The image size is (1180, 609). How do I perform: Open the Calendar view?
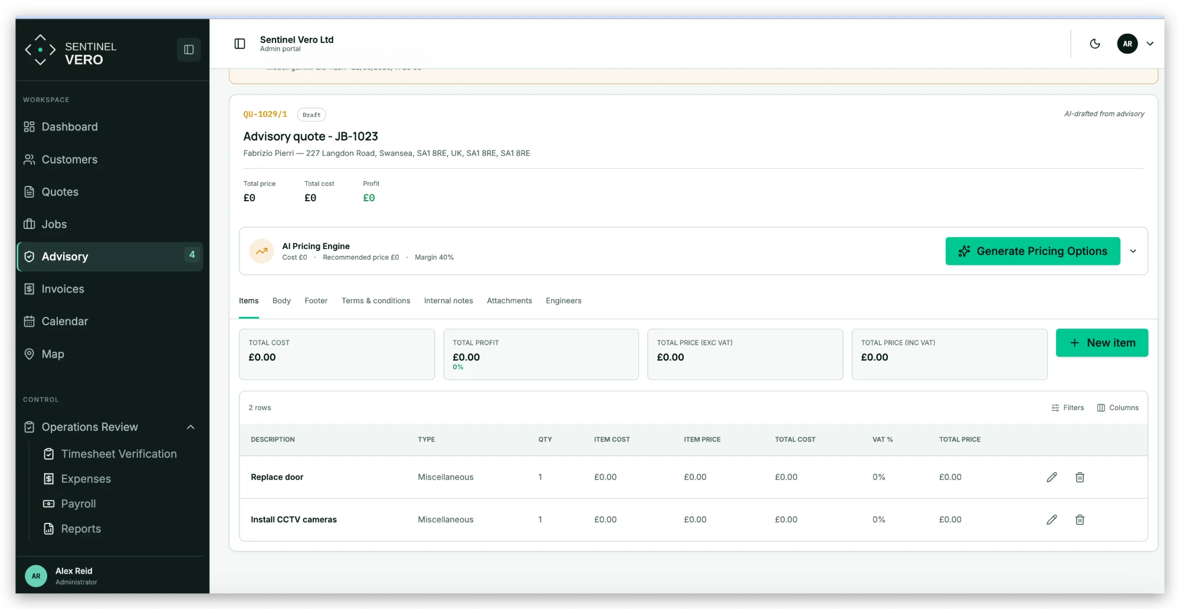click(x=110, y=322)
